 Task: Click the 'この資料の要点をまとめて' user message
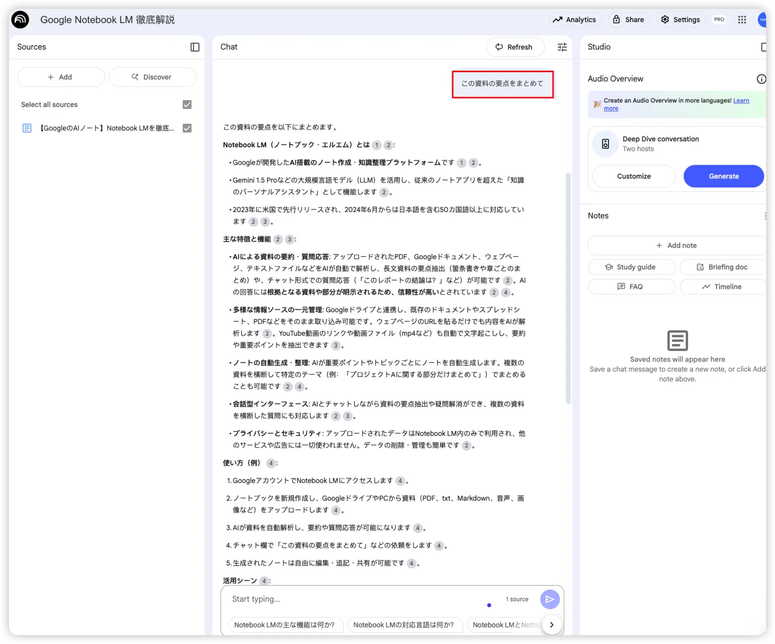click(502, 84)
